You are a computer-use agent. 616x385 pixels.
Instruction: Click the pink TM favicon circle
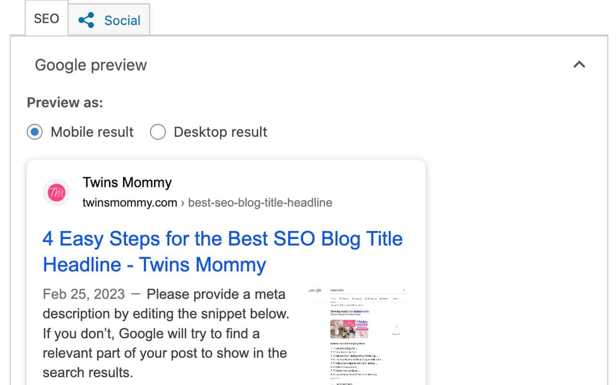[56, 192]
